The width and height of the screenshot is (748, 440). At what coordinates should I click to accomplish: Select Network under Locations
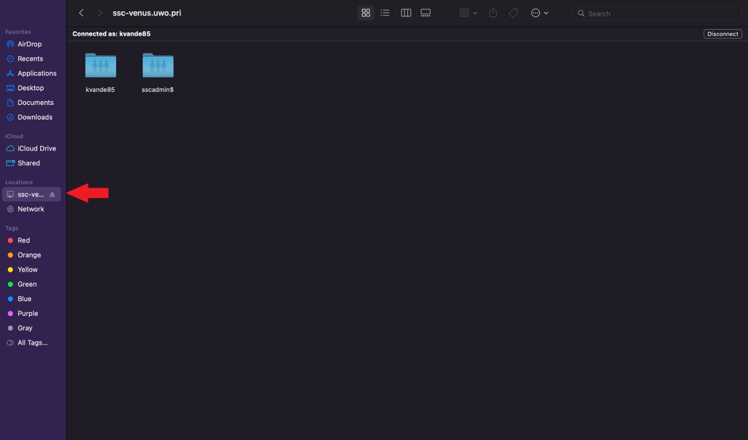point(31,209)
